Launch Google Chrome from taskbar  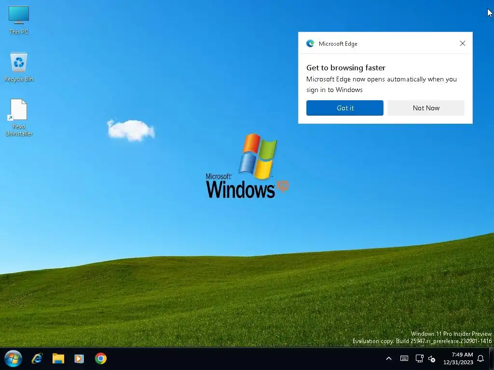pos(100,358)
